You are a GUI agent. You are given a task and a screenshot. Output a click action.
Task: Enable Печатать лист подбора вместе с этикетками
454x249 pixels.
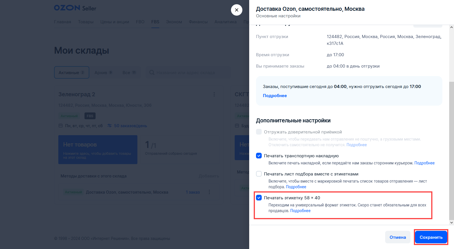pos(259,174)
